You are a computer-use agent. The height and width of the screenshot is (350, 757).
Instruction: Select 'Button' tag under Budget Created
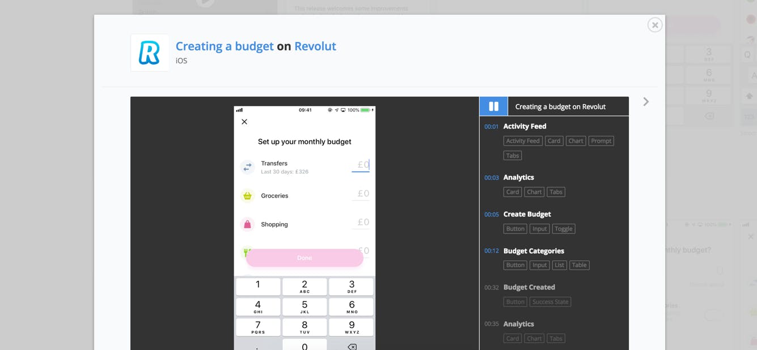point(515,302)
